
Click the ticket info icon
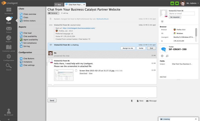pyautogui.click(x=162, y=56)
